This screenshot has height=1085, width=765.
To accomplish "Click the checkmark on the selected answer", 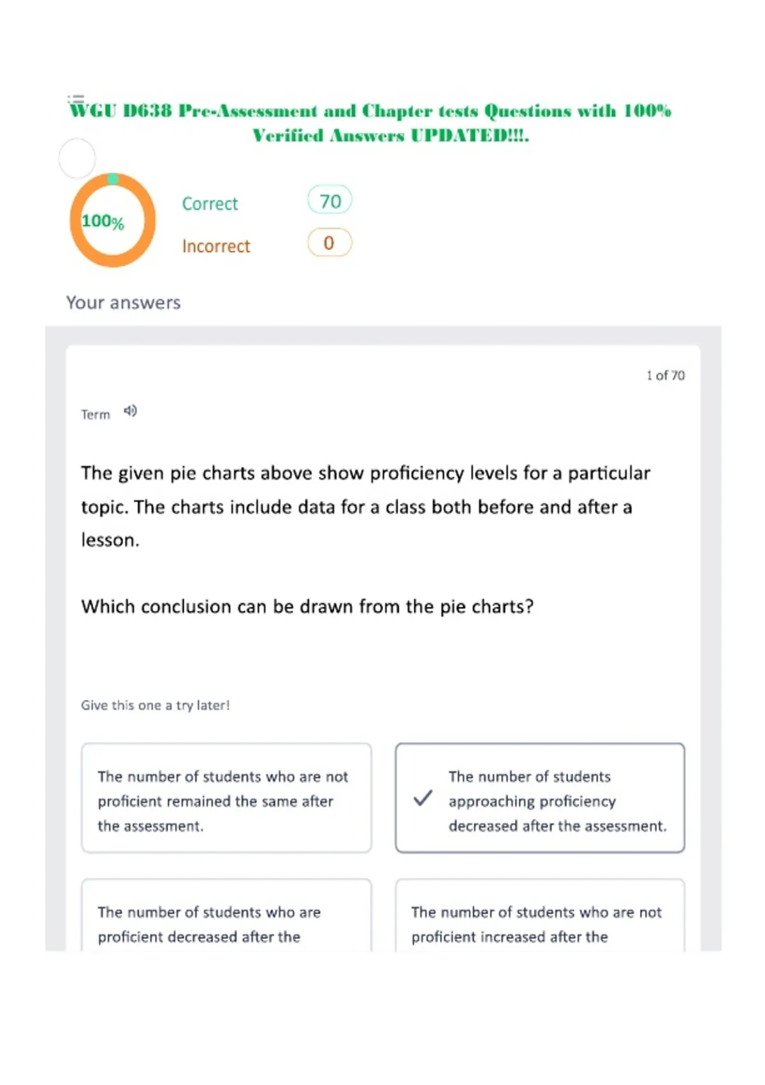I will pyautogui.click(x=423, y=798).
